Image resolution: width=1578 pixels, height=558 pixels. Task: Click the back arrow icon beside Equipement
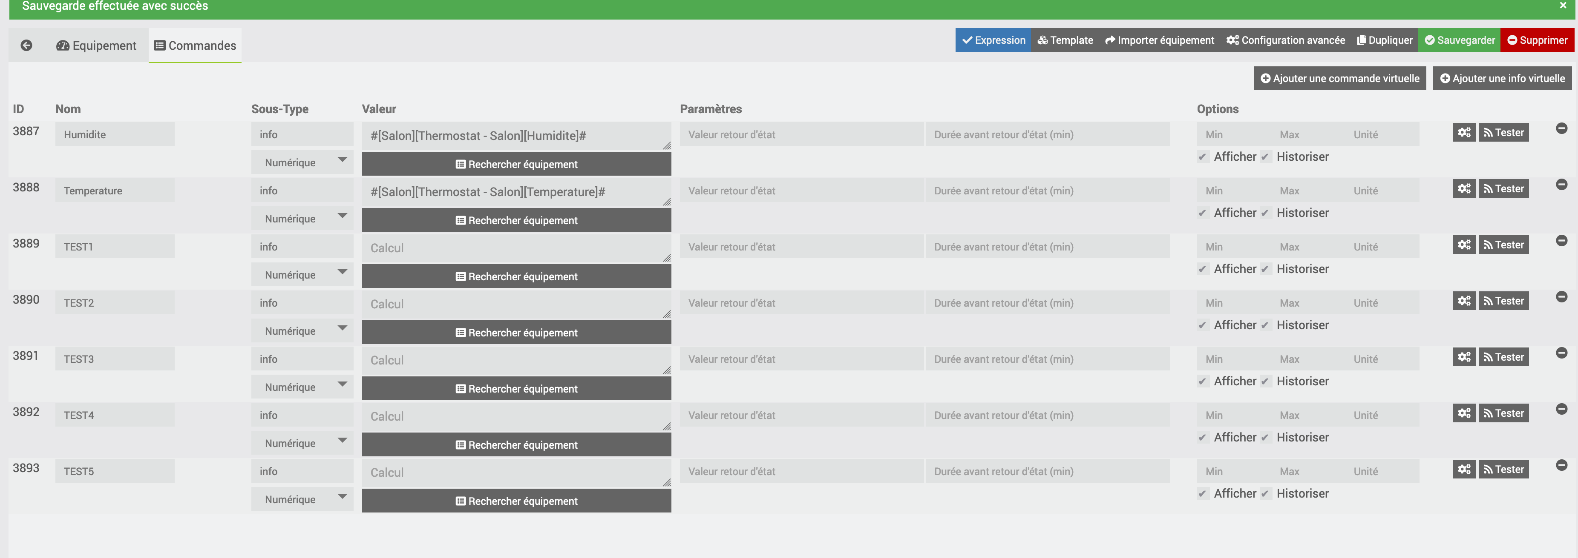(x=26, y=45)
